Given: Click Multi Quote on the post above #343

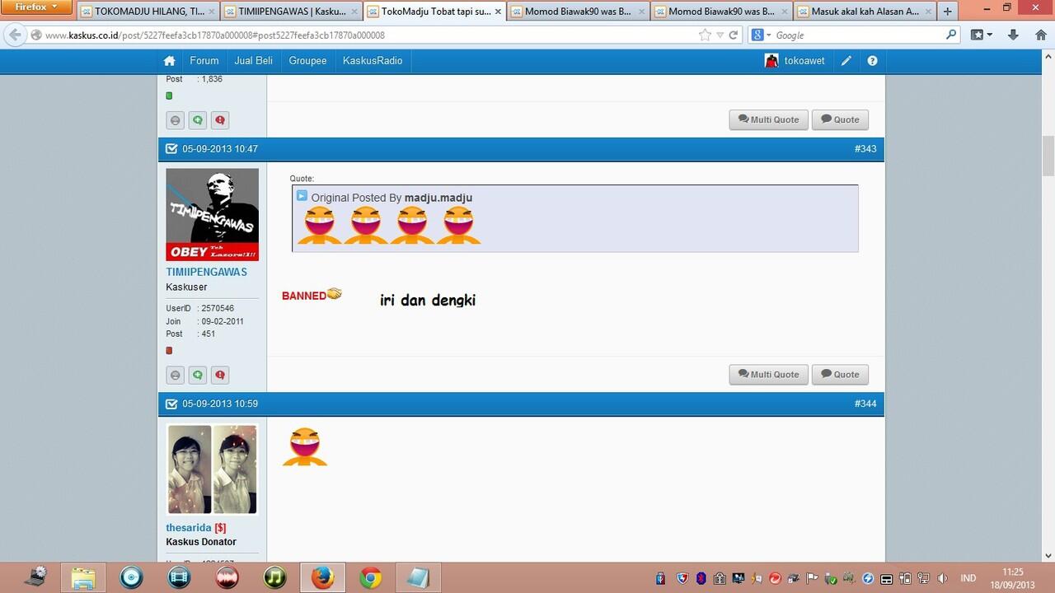Looking at the screenshot, I should tap(768, 120).
